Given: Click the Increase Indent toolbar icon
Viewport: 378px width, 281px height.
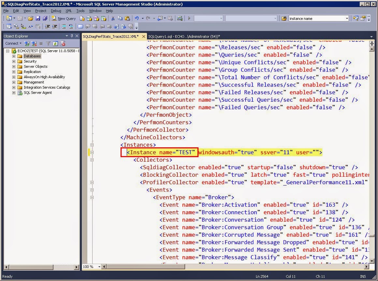Looking at the screenshot, I should point(55,27).
